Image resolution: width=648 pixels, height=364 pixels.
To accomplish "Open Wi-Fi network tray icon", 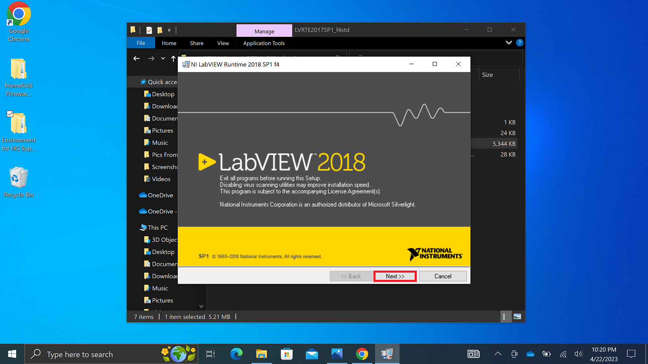I will pyautogui.click(x=563, y=354).
